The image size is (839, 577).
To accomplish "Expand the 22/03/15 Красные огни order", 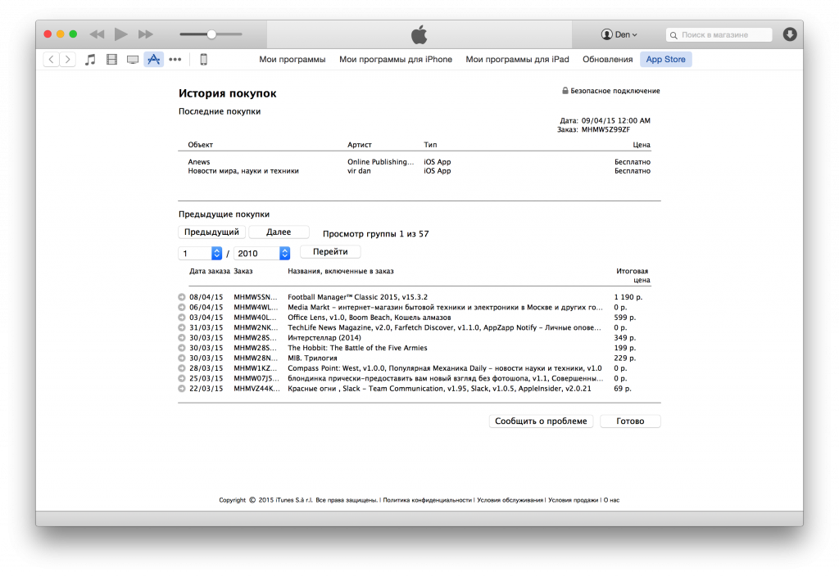I will click(x=182, y=389).
